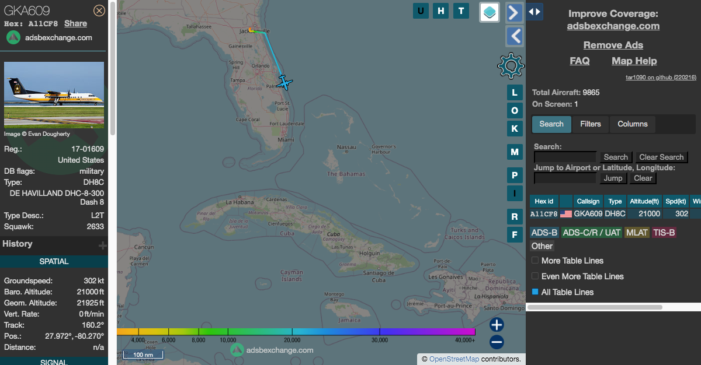Viewport: 701px width, 365px height.
Task: Toggle the O map button
Action: pyautogui.click(x=515, y=110)
